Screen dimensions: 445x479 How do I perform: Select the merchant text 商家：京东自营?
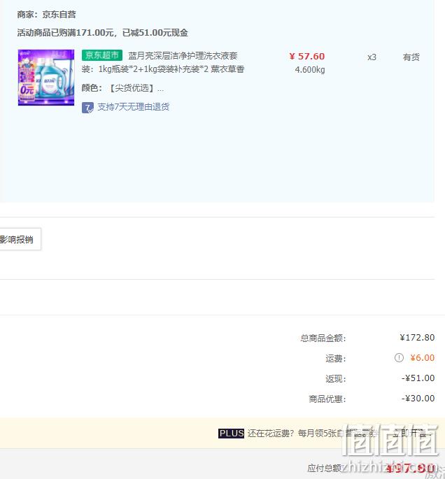pyautogui.click(x=46, y=15)
